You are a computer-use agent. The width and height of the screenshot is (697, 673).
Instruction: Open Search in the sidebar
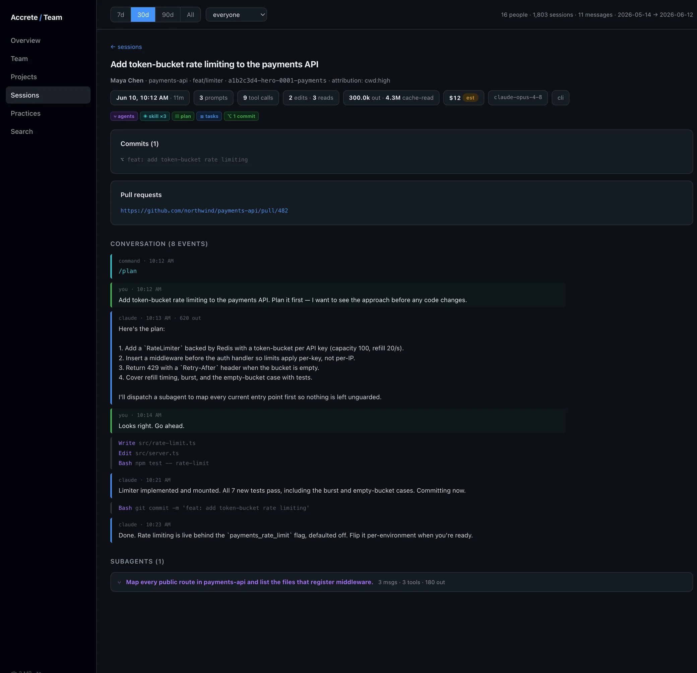click(48, 131)
